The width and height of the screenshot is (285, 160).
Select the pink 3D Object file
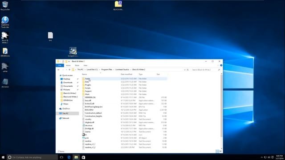click(124, 138)
